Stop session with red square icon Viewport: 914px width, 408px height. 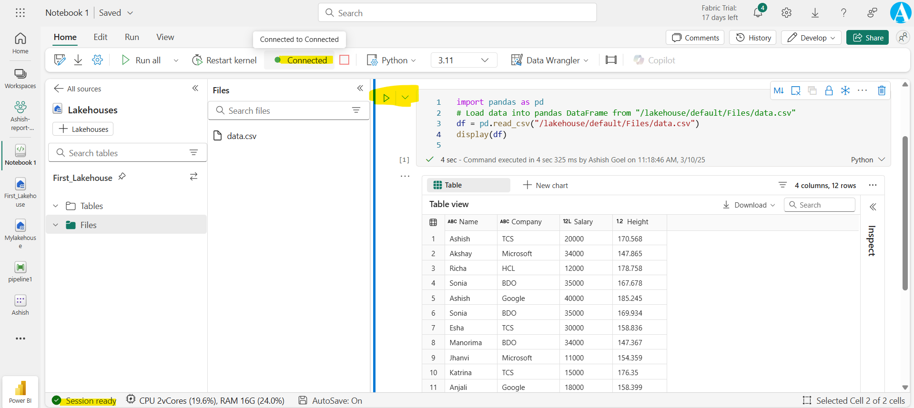pyautogui.click(x=344, y=60)
